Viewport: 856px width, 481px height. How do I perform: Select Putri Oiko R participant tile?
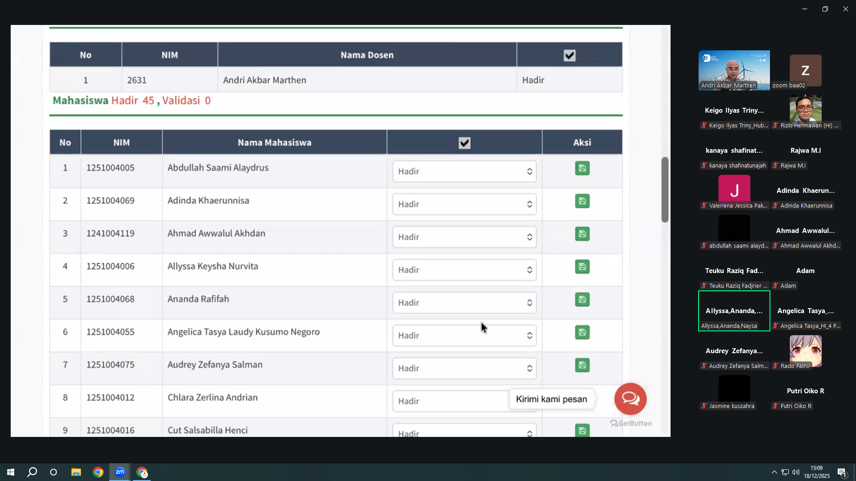(806, 391)
